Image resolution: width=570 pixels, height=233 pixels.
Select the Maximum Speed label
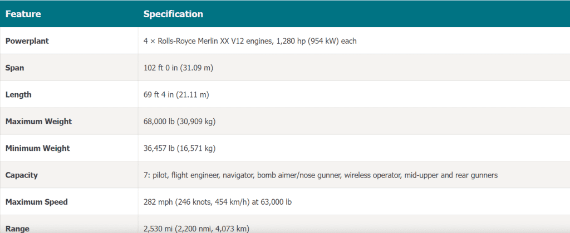click(x=36, y=202)
